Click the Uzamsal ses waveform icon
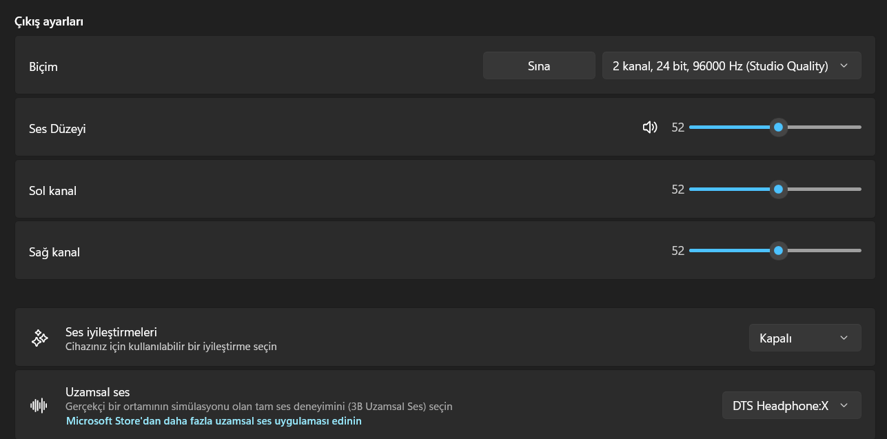 coord(39,405)
